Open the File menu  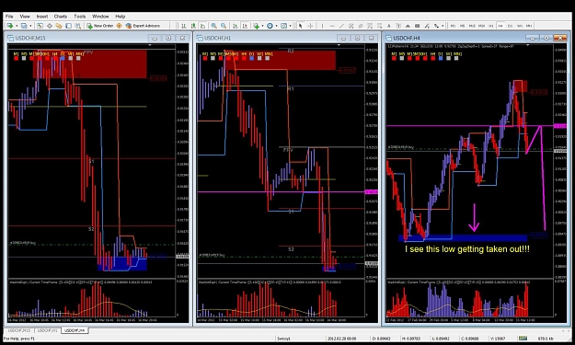9,17
